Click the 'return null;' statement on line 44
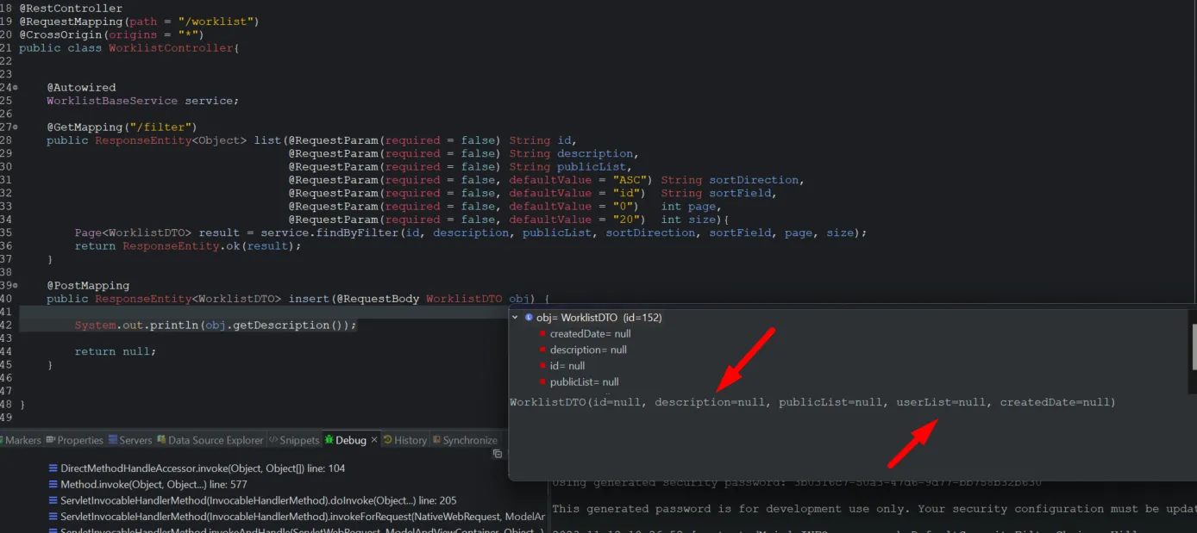This screenshot has width=1197, height=533. click(115, 351)
